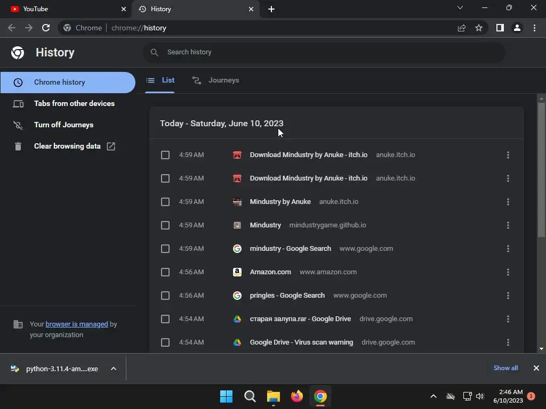
Task: Open the notification badge in system tray
Action: click(x=531, y=396)
